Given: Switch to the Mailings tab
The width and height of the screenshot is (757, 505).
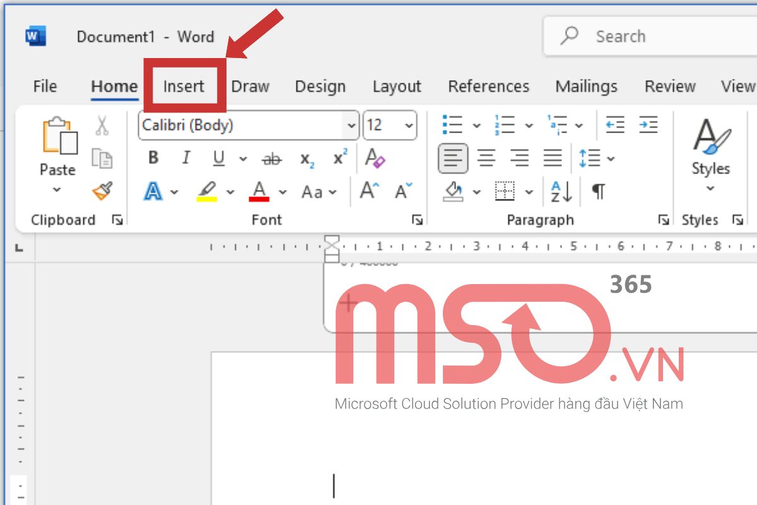Looking at the screenshot, I should tap(587, 86).
